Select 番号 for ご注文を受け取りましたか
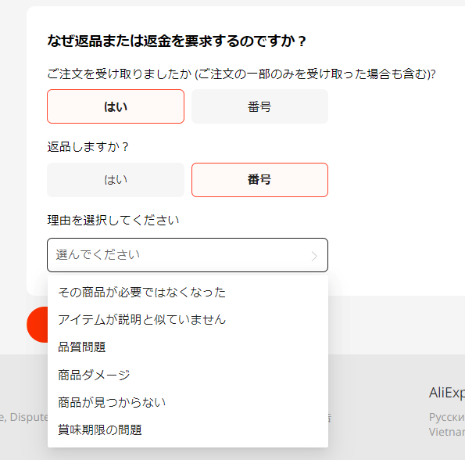This screenshot has width=465, height=460. click(259, 106)
